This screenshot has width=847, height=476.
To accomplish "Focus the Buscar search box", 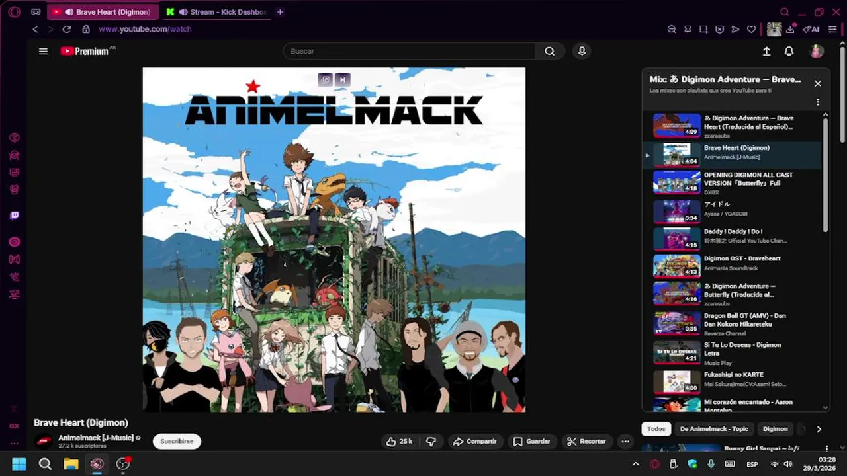I will click(409, 51).
